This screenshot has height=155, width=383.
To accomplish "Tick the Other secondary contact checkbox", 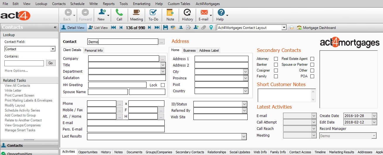I will 312,70.
